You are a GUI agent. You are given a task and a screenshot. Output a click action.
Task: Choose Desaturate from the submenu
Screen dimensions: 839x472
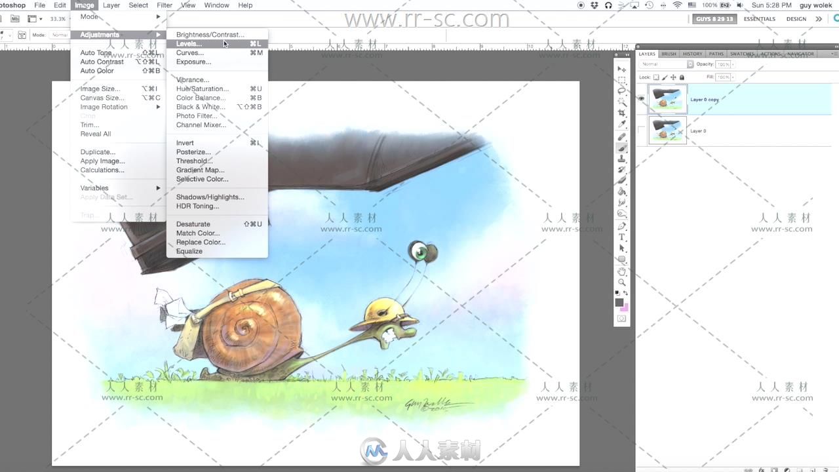217,224
